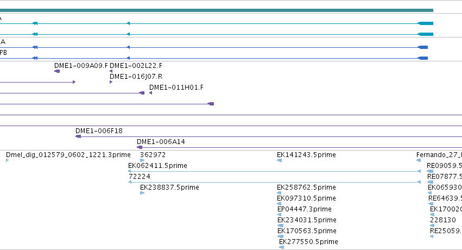The height and width of the screenshot is (250, 462).
Task: Click the arrow glyph under EK277550.5prime
Action: coord(281,247)
